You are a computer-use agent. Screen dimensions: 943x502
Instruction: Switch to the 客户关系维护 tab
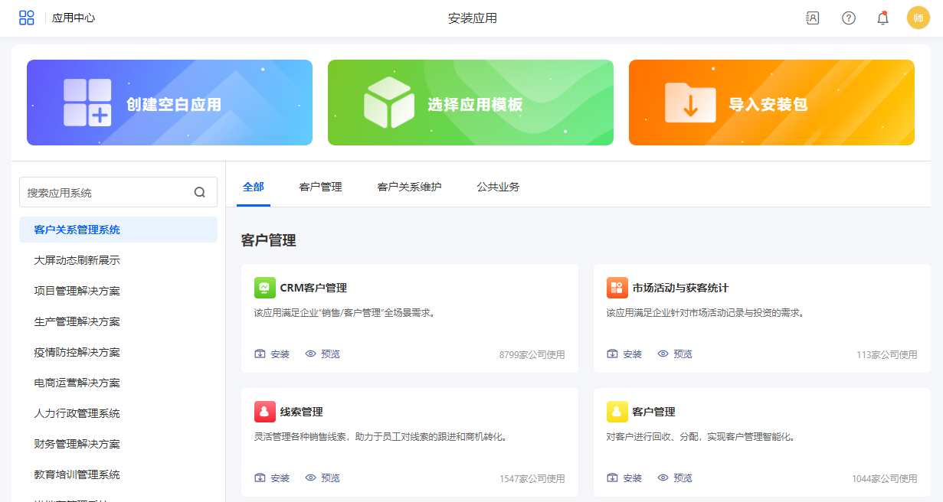click(409, 187)
